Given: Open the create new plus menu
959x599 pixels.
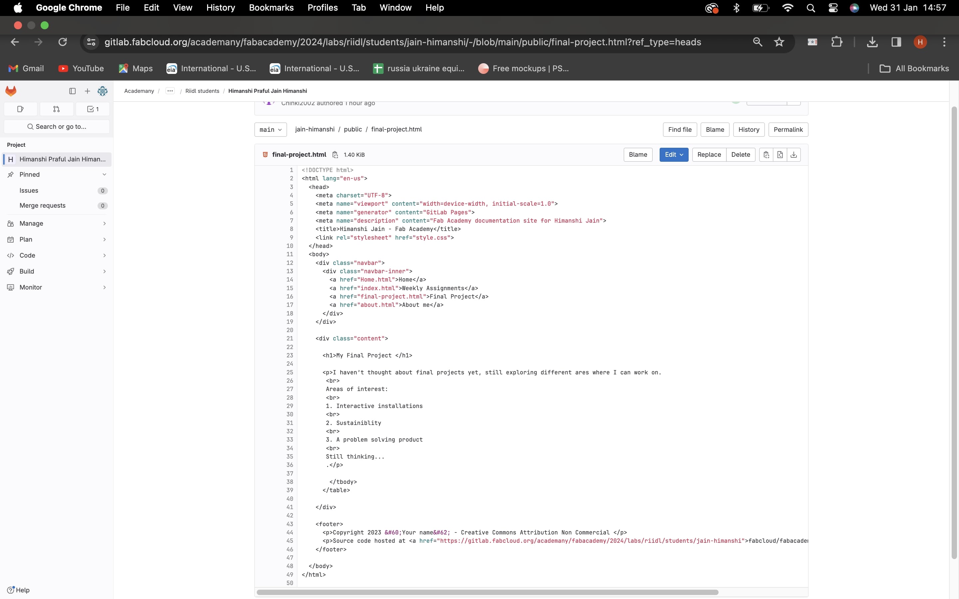Looking at the screenshot, I should pos(87,91).
